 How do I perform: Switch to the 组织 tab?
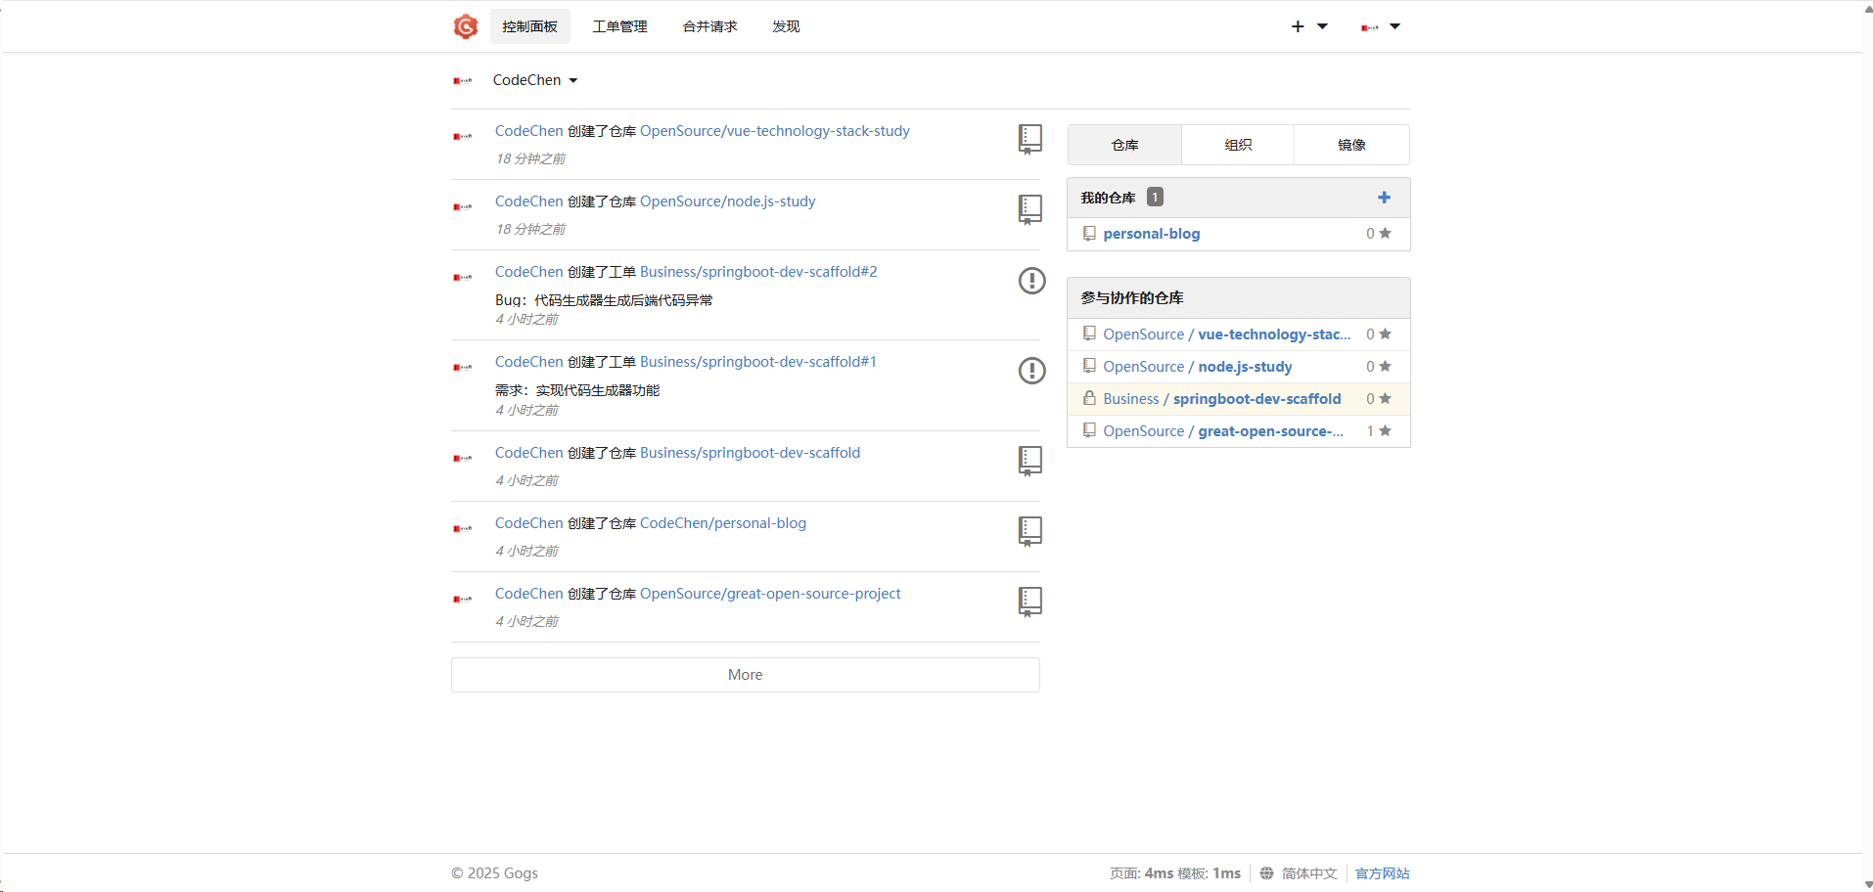1238,145
